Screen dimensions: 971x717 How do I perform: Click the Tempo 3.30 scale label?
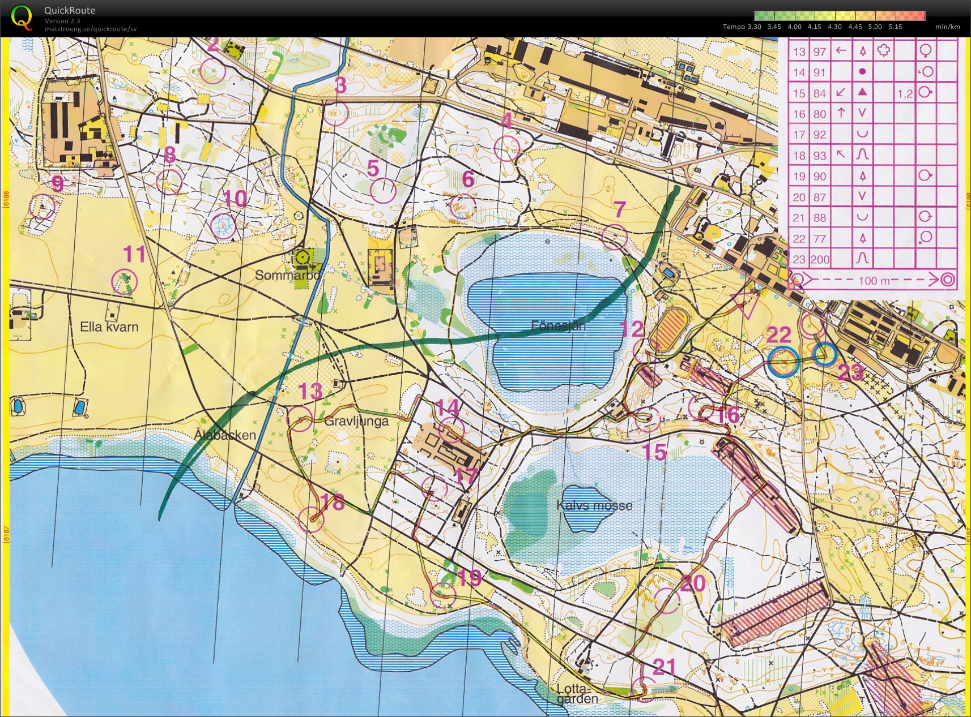(x=742, y=27)
